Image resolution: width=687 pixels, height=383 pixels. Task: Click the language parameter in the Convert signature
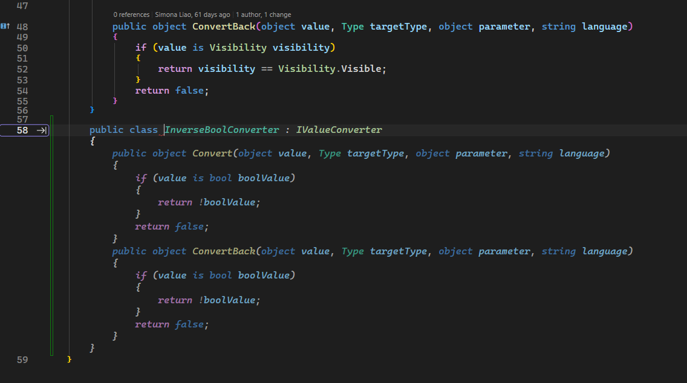tap(582, 153)
